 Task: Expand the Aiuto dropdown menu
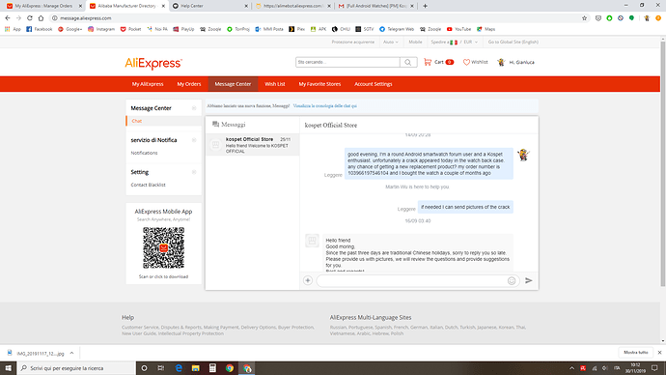[391, 43]
